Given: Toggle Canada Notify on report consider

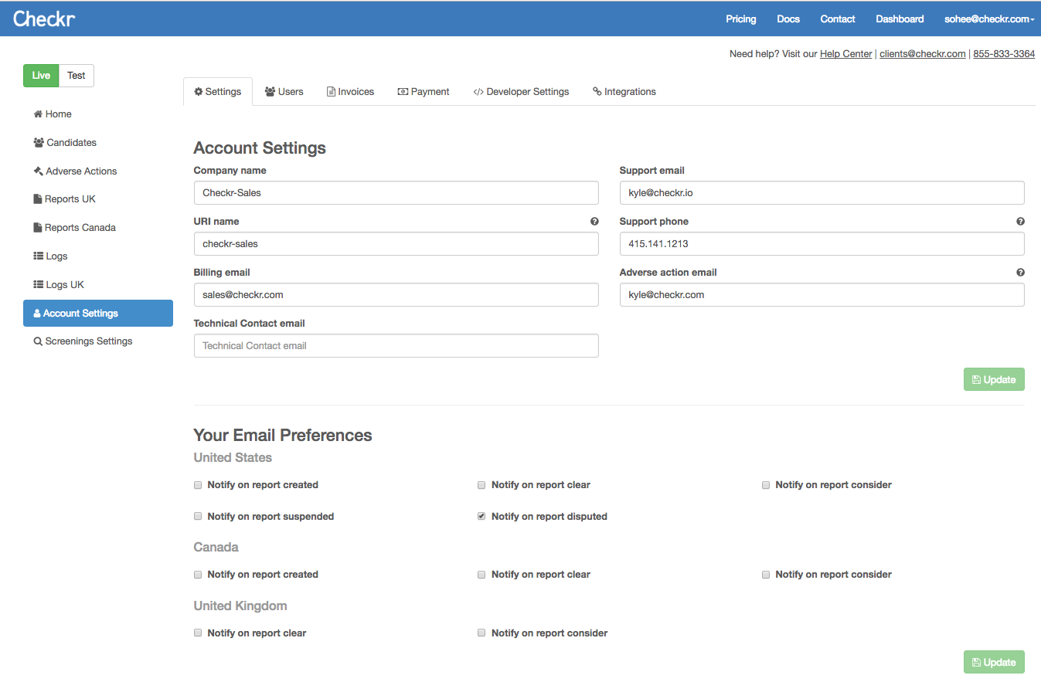Looking at the screenshot, I should pos(766,575).
